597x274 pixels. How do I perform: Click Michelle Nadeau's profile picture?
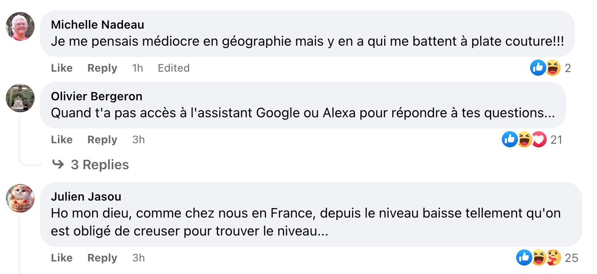point(20,26)
